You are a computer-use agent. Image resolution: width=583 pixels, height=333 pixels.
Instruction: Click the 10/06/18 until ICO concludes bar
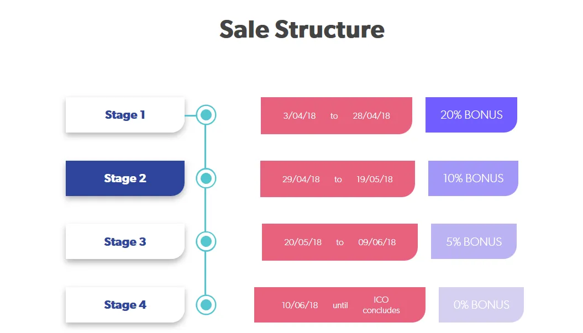340,305
